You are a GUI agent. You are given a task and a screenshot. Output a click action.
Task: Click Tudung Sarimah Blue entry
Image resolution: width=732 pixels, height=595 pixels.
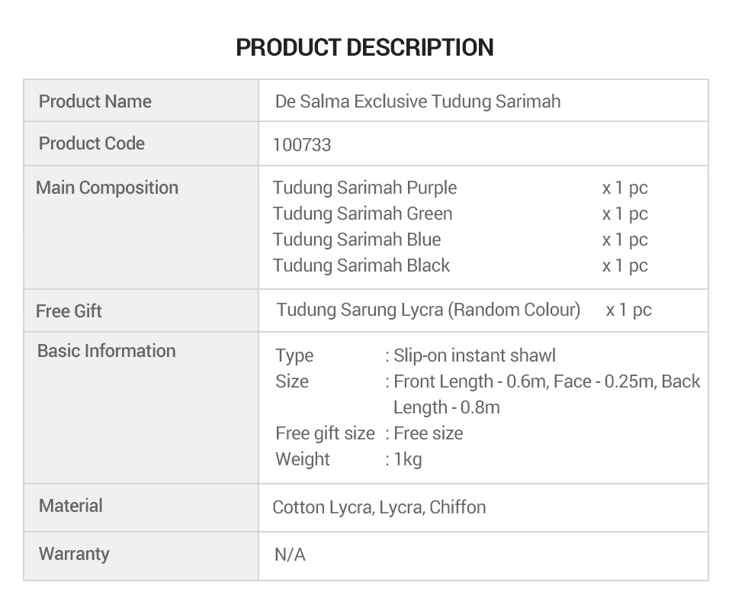[x=357, y=240]
